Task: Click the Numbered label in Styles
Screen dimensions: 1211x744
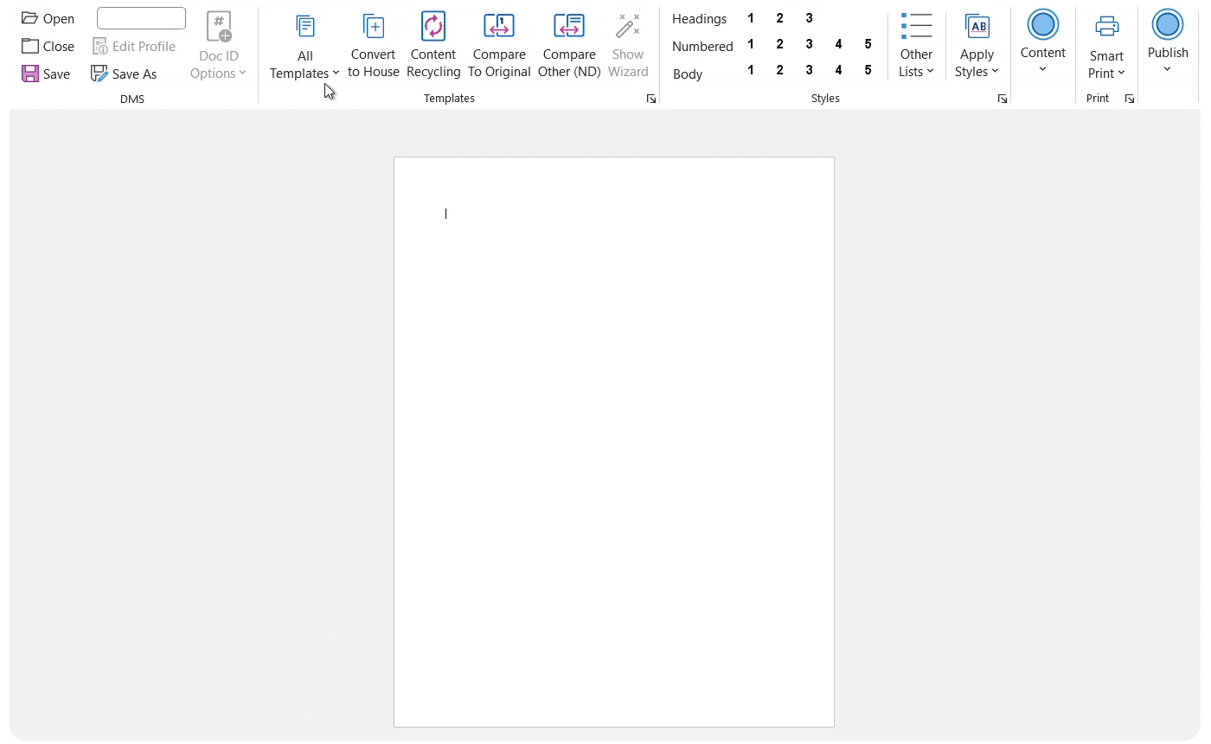Action: pos(702,47)
